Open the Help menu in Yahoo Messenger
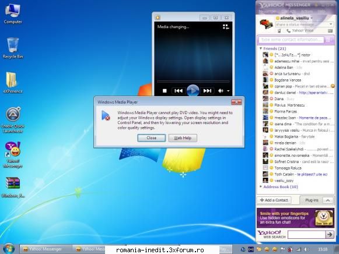Screen dimensions: 339x254 (x=321, y=11)
